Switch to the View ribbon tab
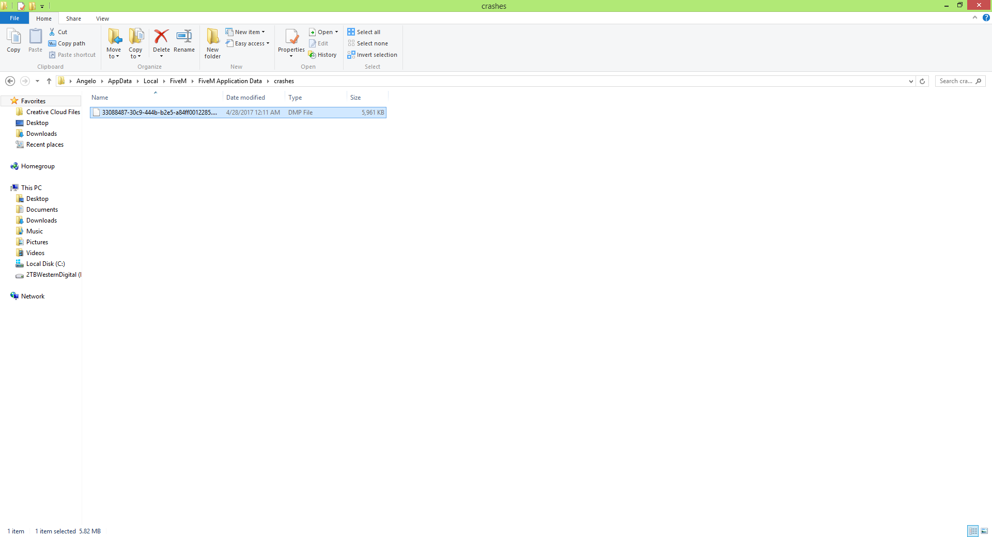The image size is (992, 537). pos(102,19)
